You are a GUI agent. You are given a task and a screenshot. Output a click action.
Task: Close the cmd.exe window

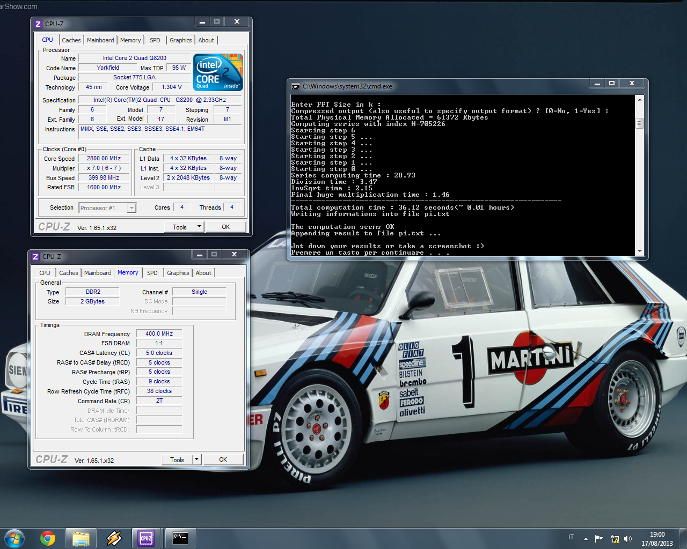pyautogui.click(x=632, y=84)
